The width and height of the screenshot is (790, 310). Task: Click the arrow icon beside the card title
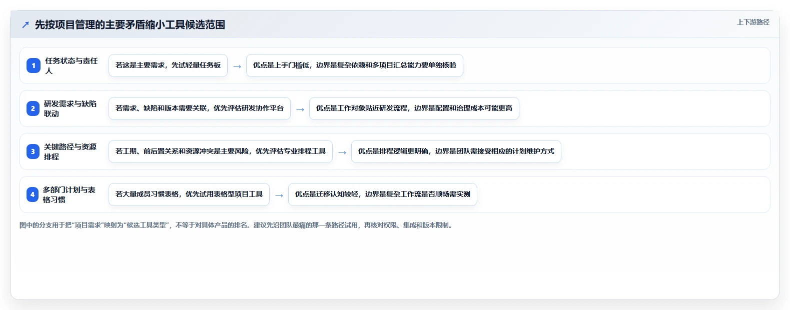[26, 25]
